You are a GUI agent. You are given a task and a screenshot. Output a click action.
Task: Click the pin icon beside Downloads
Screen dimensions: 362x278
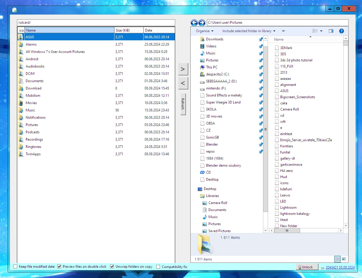tap(261, 39)
